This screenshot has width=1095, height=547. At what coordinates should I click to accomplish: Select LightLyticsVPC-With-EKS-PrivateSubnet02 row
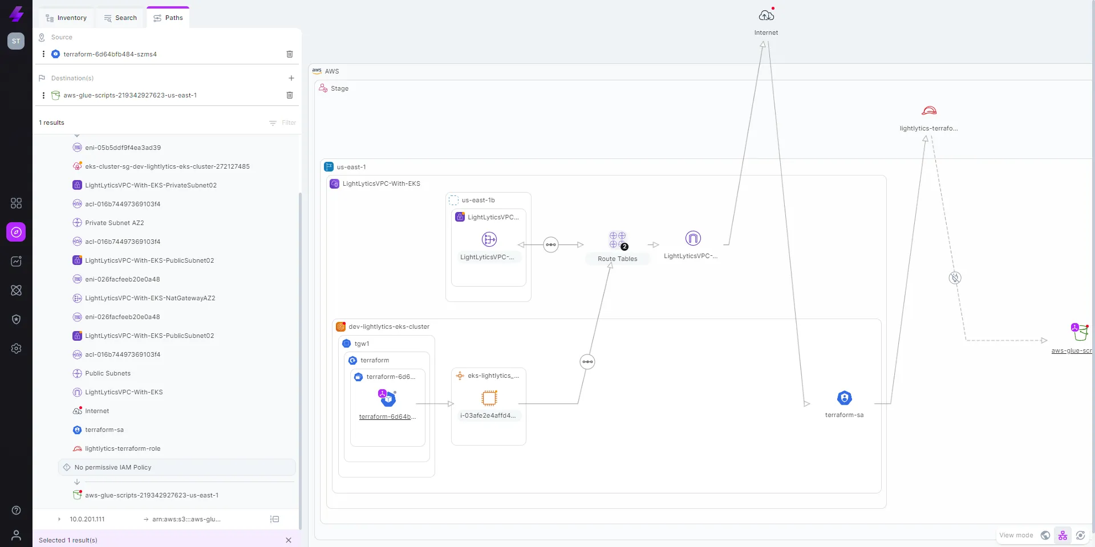pos(151,185)
